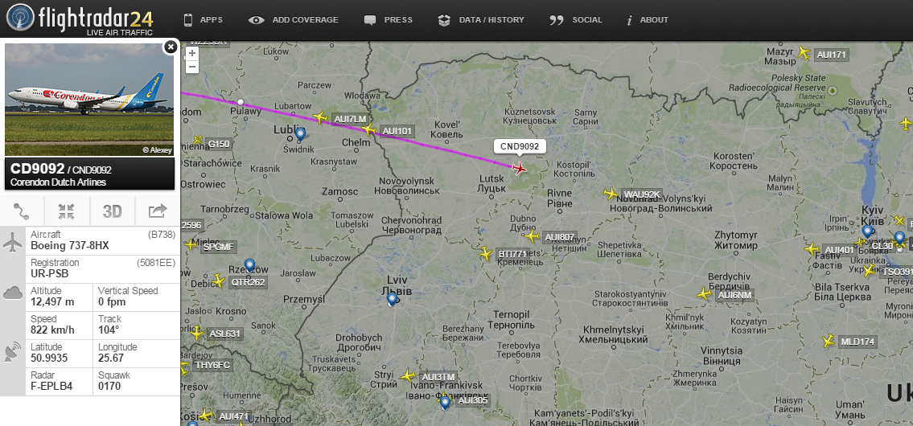Click the center-on-aircraft arrows icon
Viewport: 913px width, 426px height.
pyautogui.click(x=67, y=211)
